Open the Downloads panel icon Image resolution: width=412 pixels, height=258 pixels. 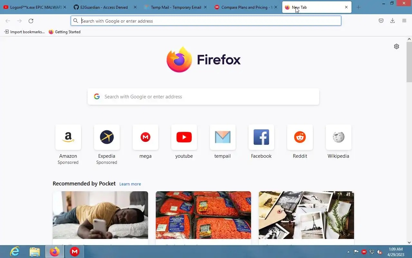click(x=392, y=21)
